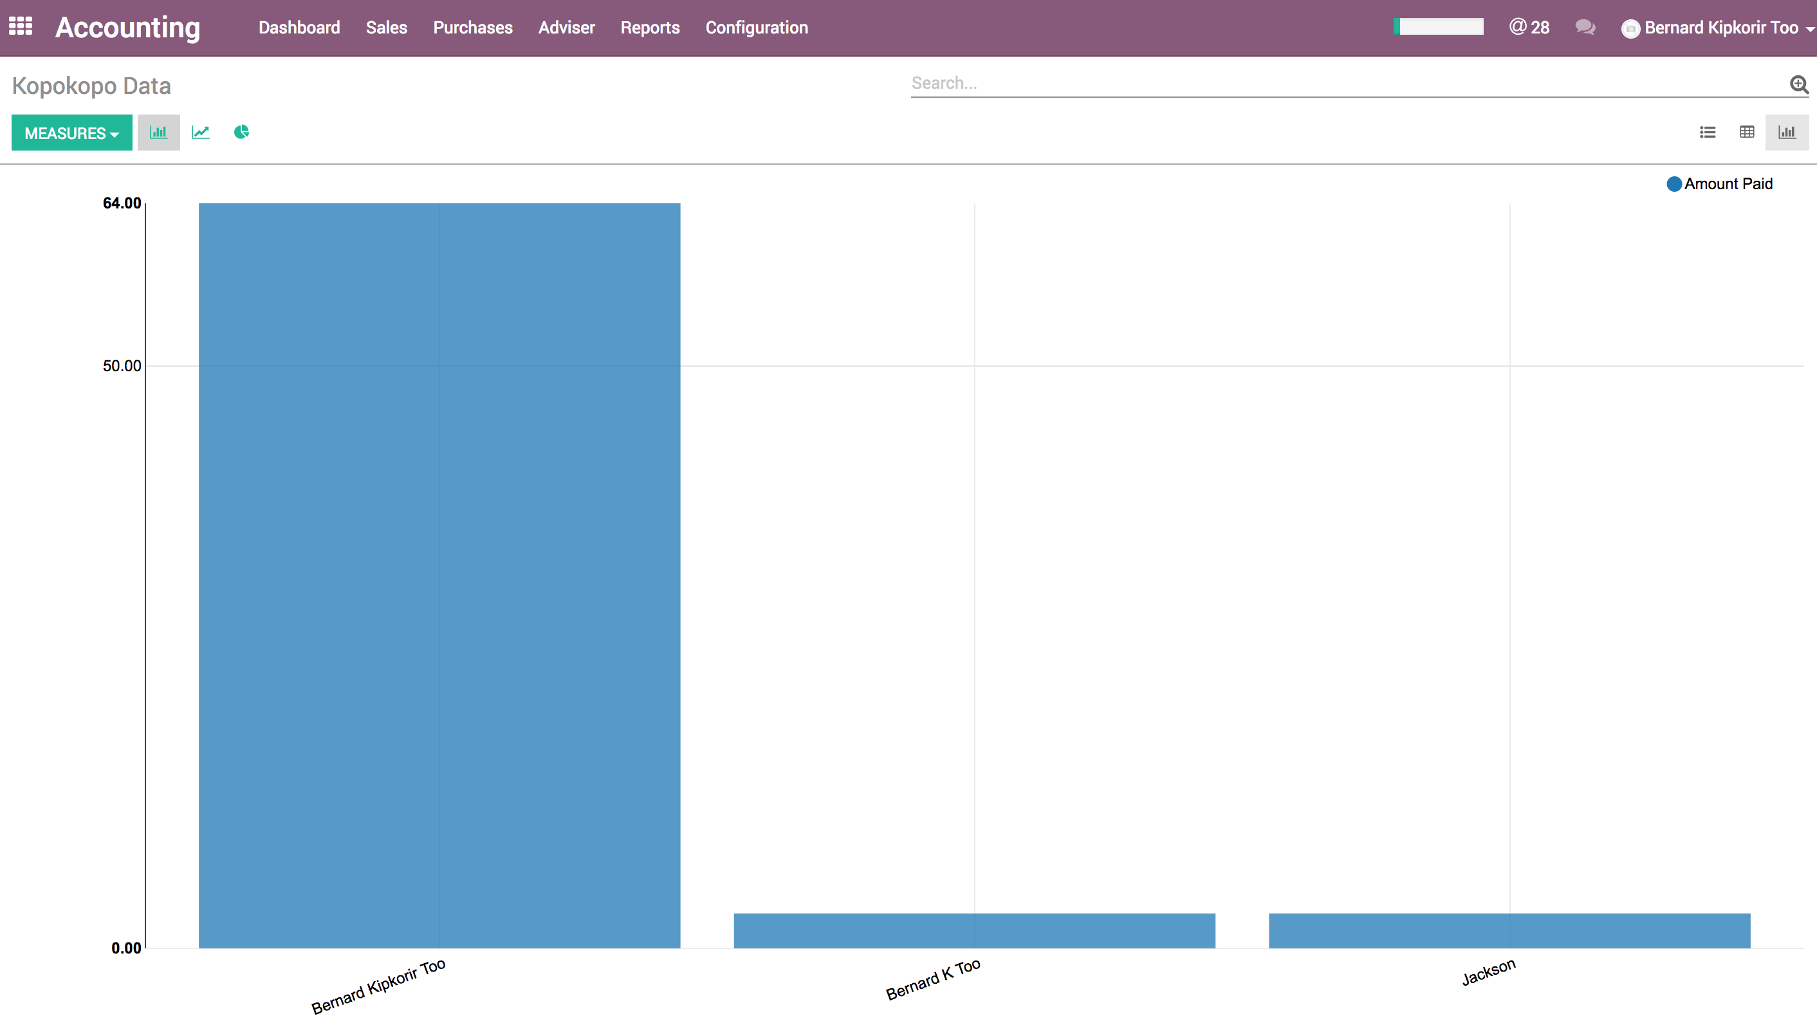Open the @ 28 mentions inbox
This screenshot has width=1817, height=1023.
[1529, 28]
